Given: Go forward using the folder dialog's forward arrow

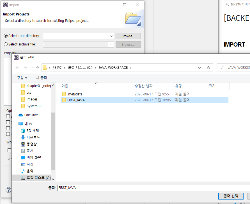Looking at the screenshot, I should [25, 68].
